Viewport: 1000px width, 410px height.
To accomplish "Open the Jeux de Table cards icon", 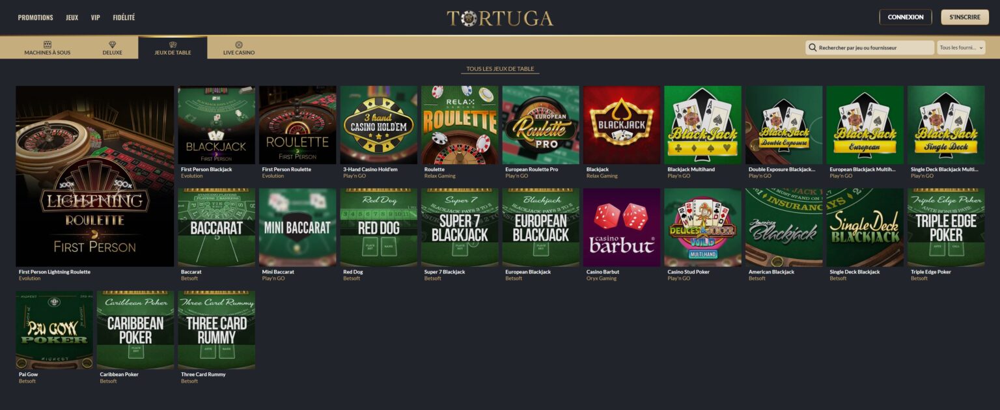I will coord(173,44).
